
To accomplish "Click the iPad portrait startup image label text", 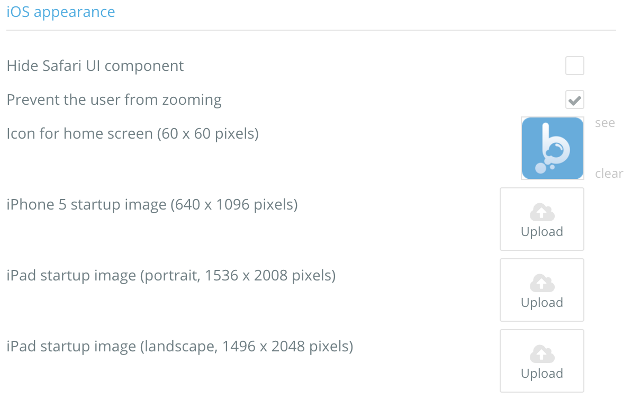I will tap(171, 276).
